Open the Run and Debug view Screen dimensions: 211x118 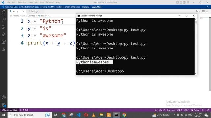click(x=4, y=34)
